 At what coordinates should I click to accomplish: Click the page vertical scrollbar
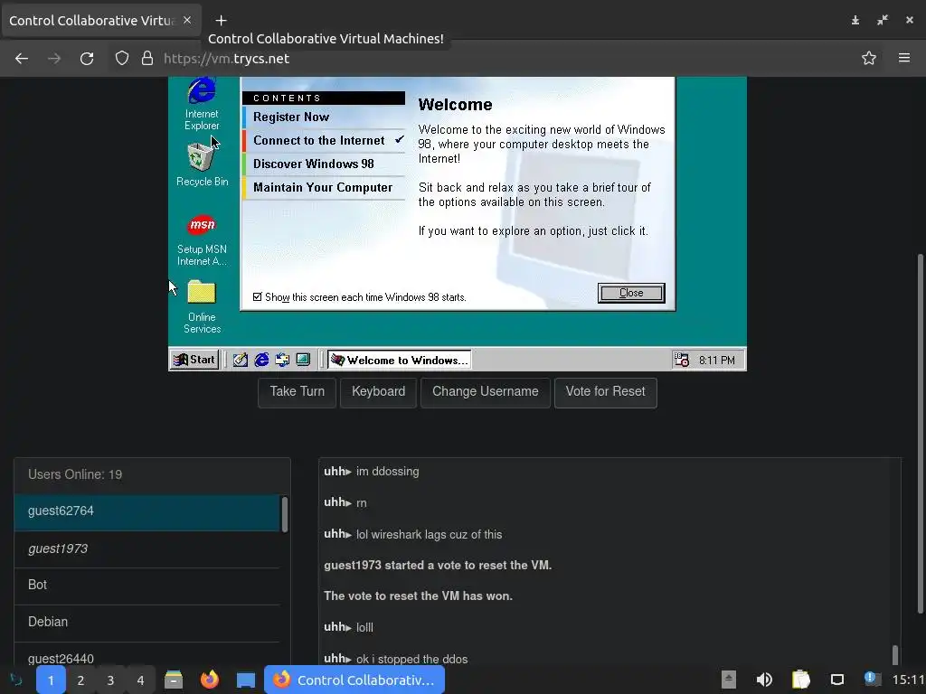click(920, 434)
